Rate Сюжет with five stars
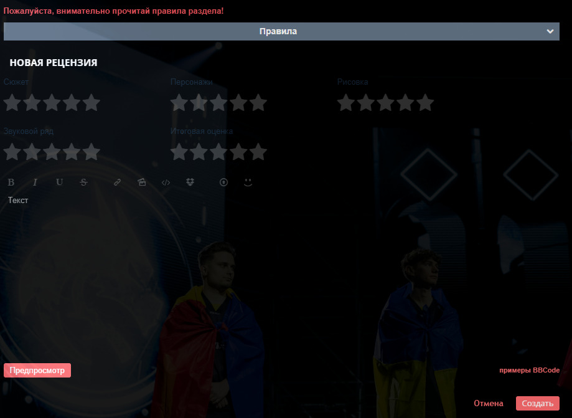Viewport: 572px width, 418px height. [x=91, y=102]
